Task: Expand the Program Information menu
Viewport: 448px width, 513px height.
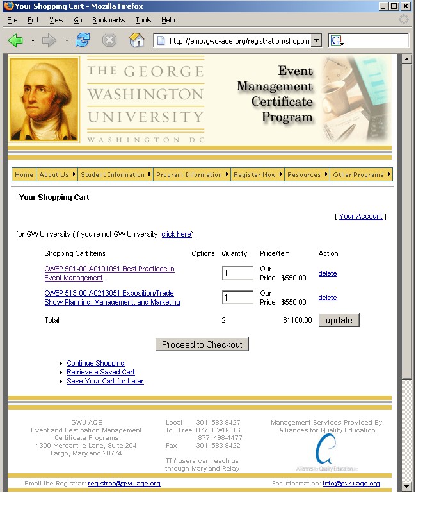Action: 191,174
